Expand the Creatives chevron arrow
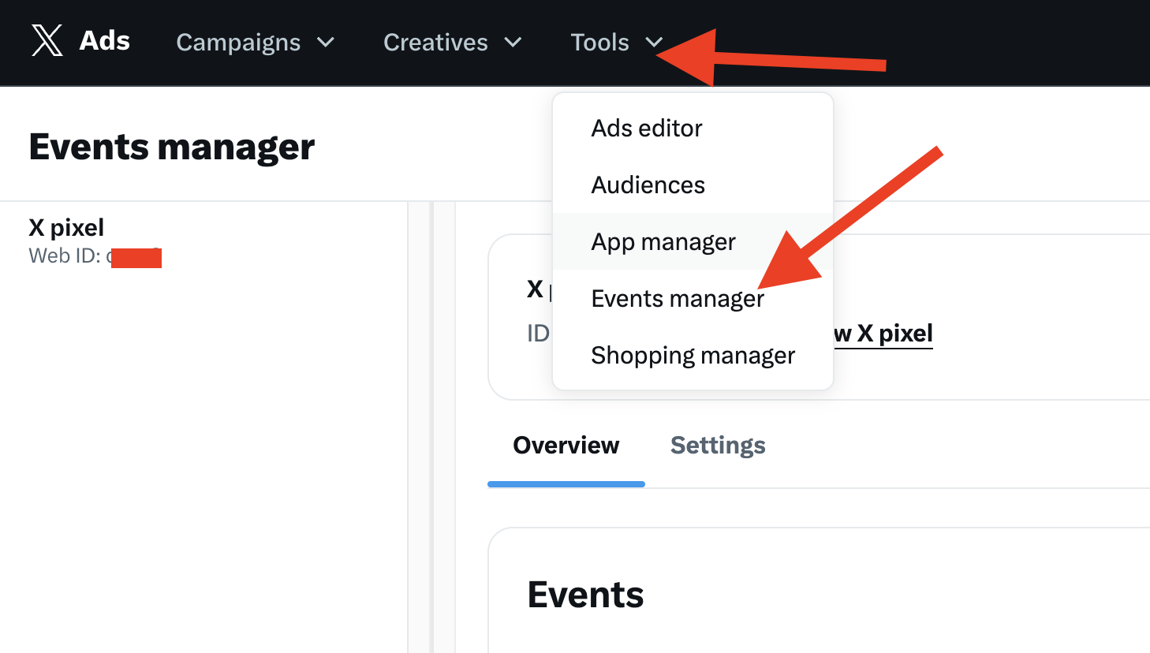This screenshot has width=1150, height=653. point(513,43)
